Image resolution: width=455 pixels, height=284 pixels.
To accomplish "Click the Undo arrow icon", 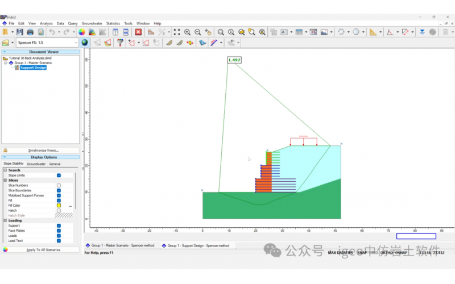I will coord(52,32).
